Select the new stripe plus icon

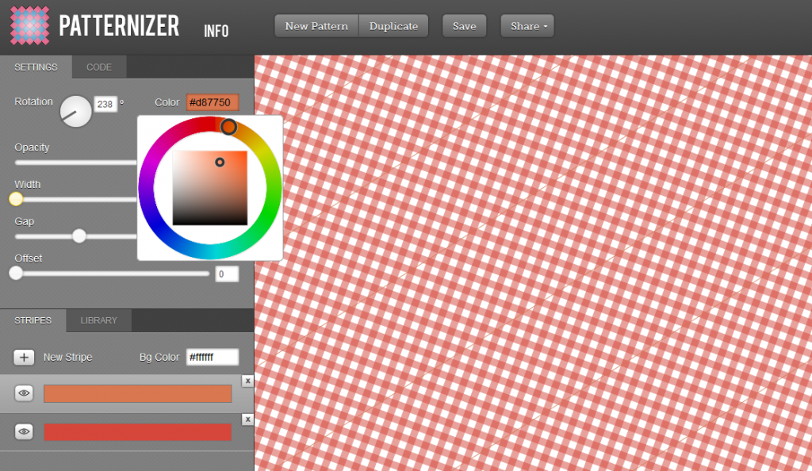pos(24,357)
